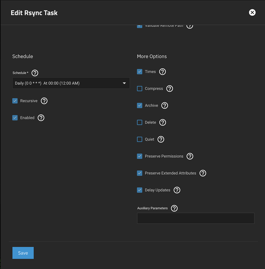This screenshot has height=269, width=265.
Task: View help for Preserve Extended Attributes
Action: click(x=203, y=173)
